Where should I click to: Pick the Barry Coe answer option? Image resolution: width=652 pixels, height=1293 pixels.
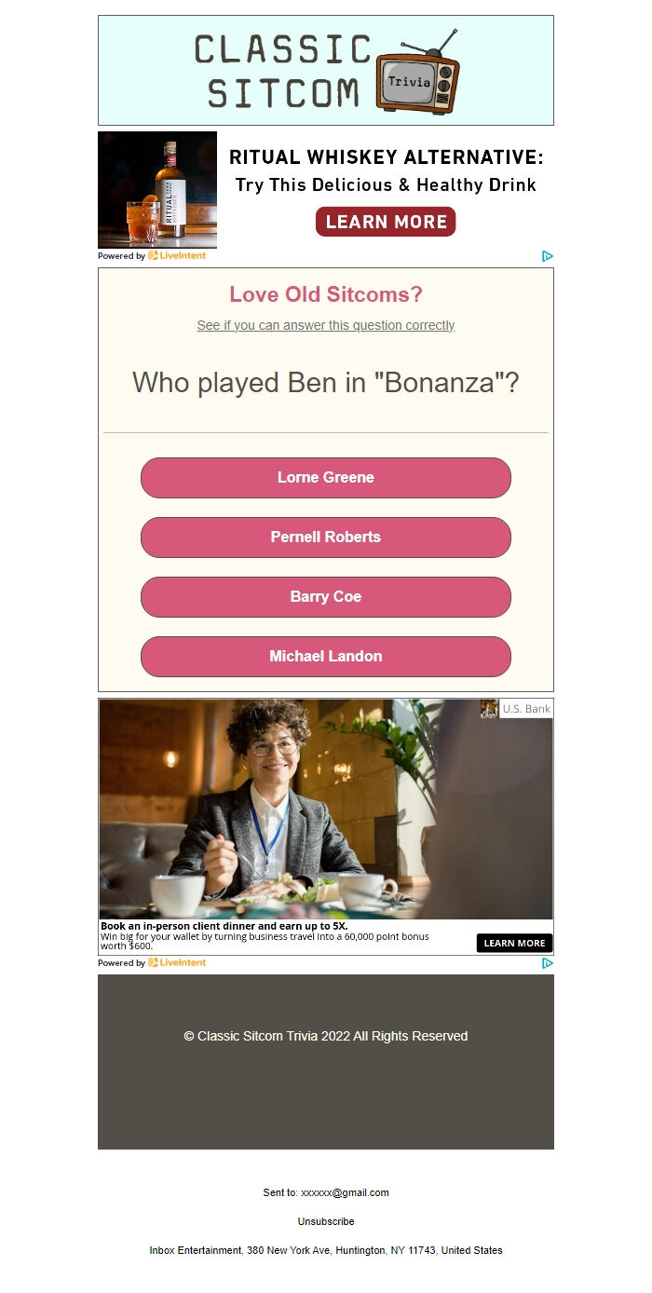[x=326, y=597]
